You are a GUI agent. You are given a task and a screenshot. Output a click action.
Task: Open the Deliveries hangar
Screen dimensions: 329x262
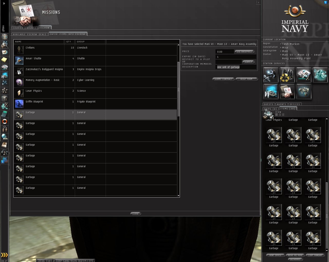coord(295,259)
